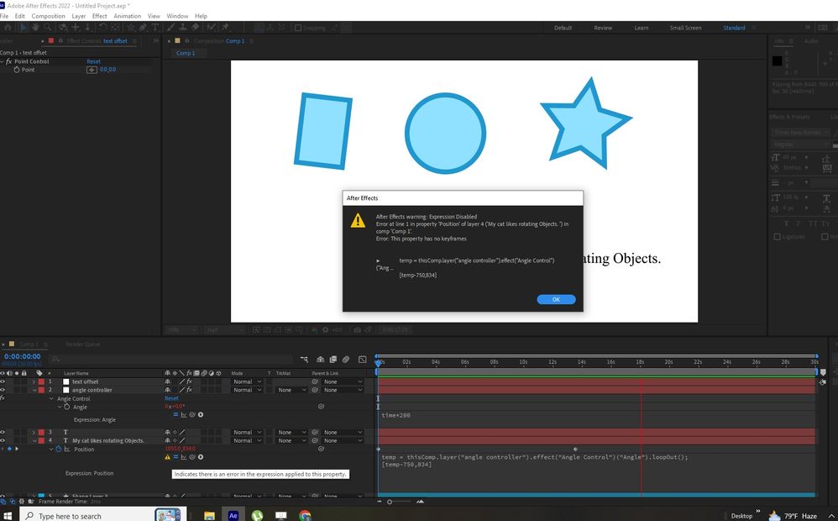Show the post-expression graph icon for Angle

pos(184,414)
